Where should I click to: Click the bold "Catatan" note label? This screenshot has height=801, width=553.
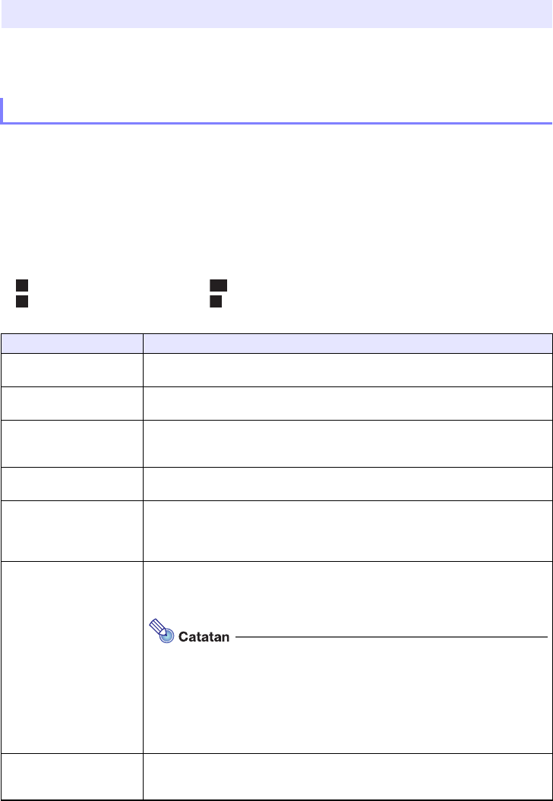[x=204, y=637]
